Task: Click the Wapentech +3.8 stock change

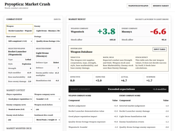Action: click(x=106, y=31)
